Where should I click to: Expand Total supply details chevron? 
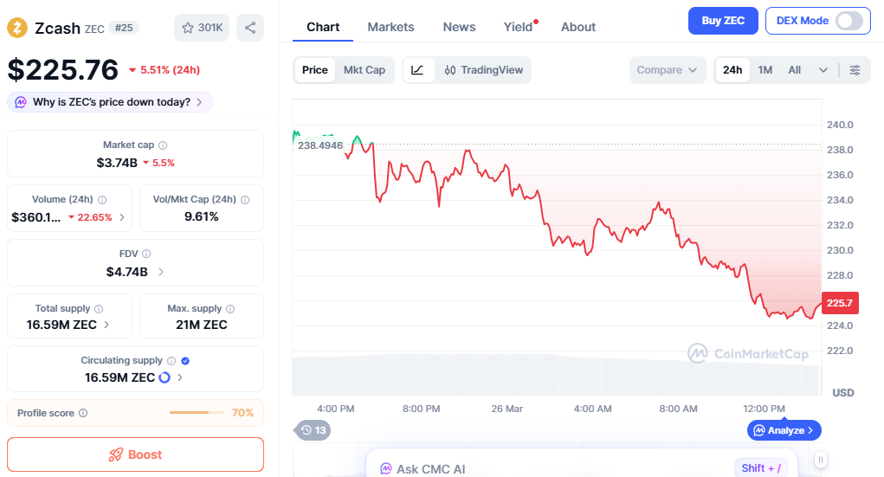106,325
